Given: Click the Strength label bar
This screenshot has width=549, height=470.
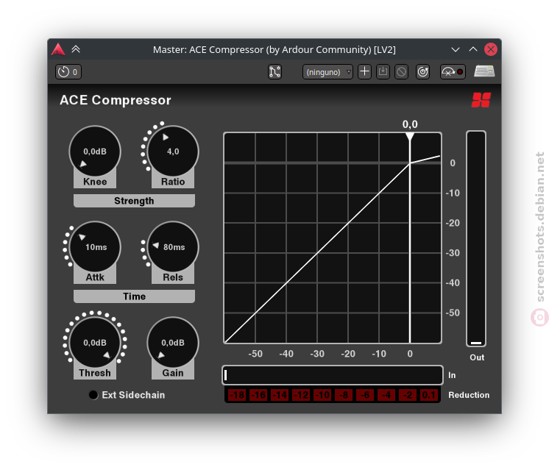Looking at the screenshot, I should (x=134, y=201).
